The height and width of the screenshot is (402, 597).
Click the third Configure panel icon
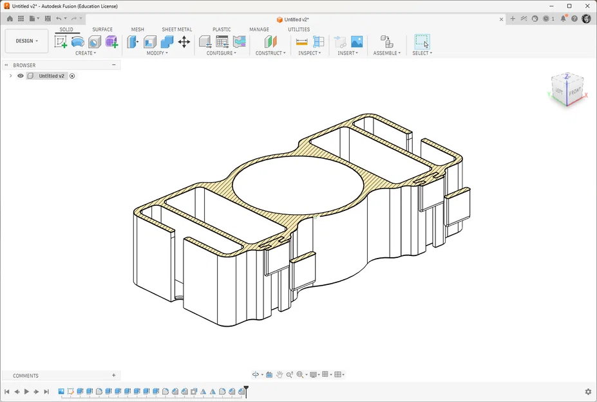pyautogui.click(x=239, y=41)
